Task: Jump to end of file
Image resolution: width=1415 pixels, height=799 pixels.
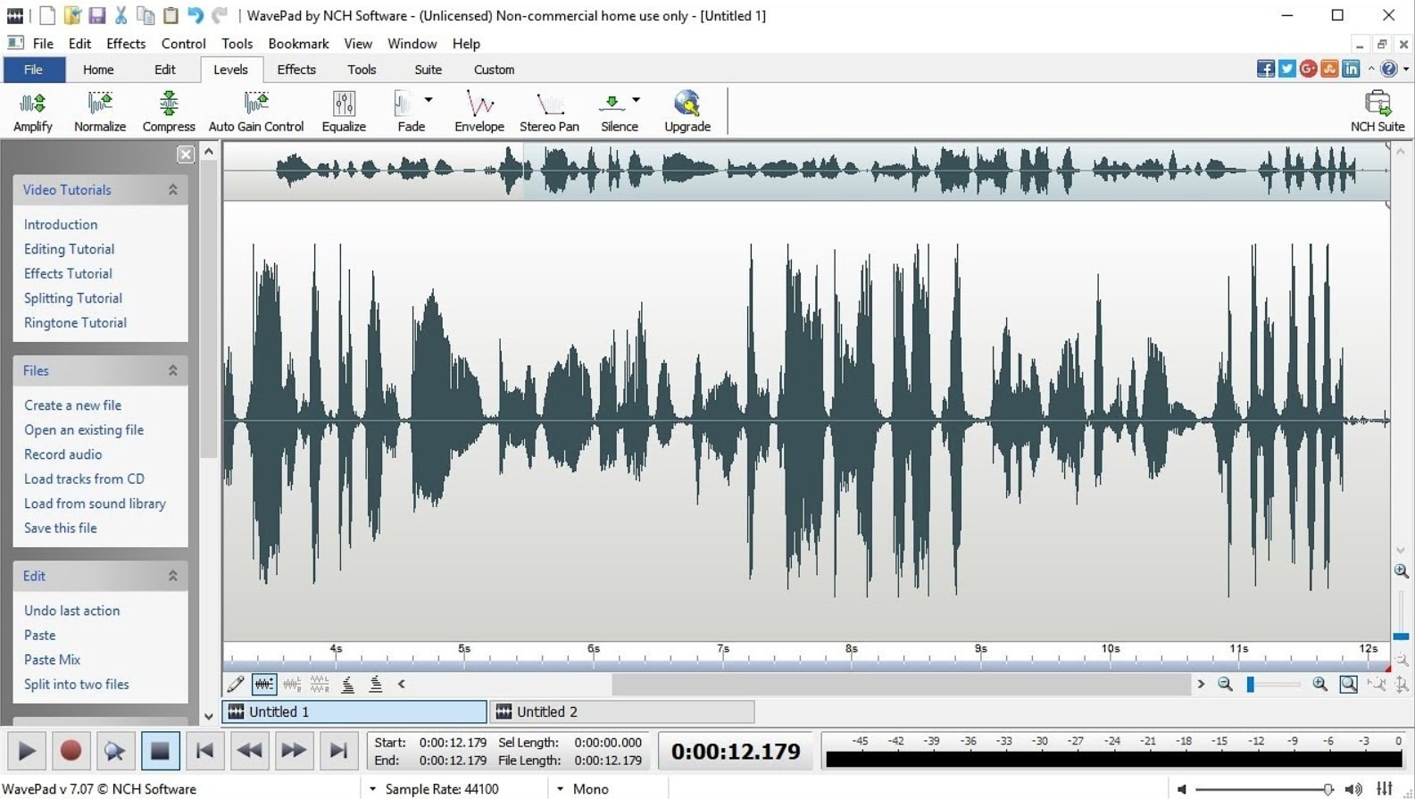Action: point(338,751)
